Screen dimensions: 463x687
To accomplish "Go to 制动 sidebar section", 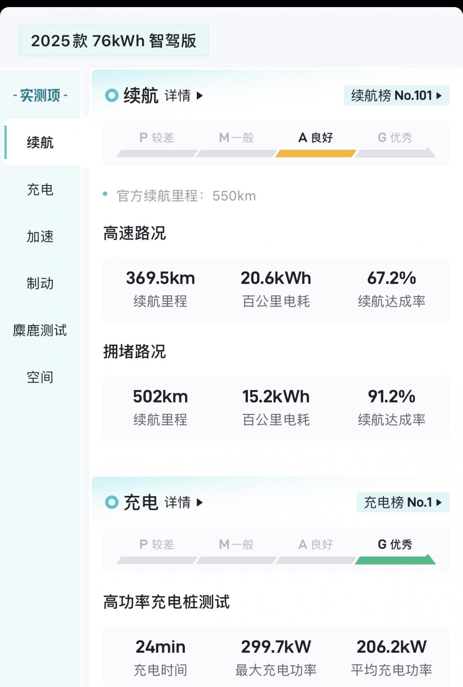I will coord(40,283).
